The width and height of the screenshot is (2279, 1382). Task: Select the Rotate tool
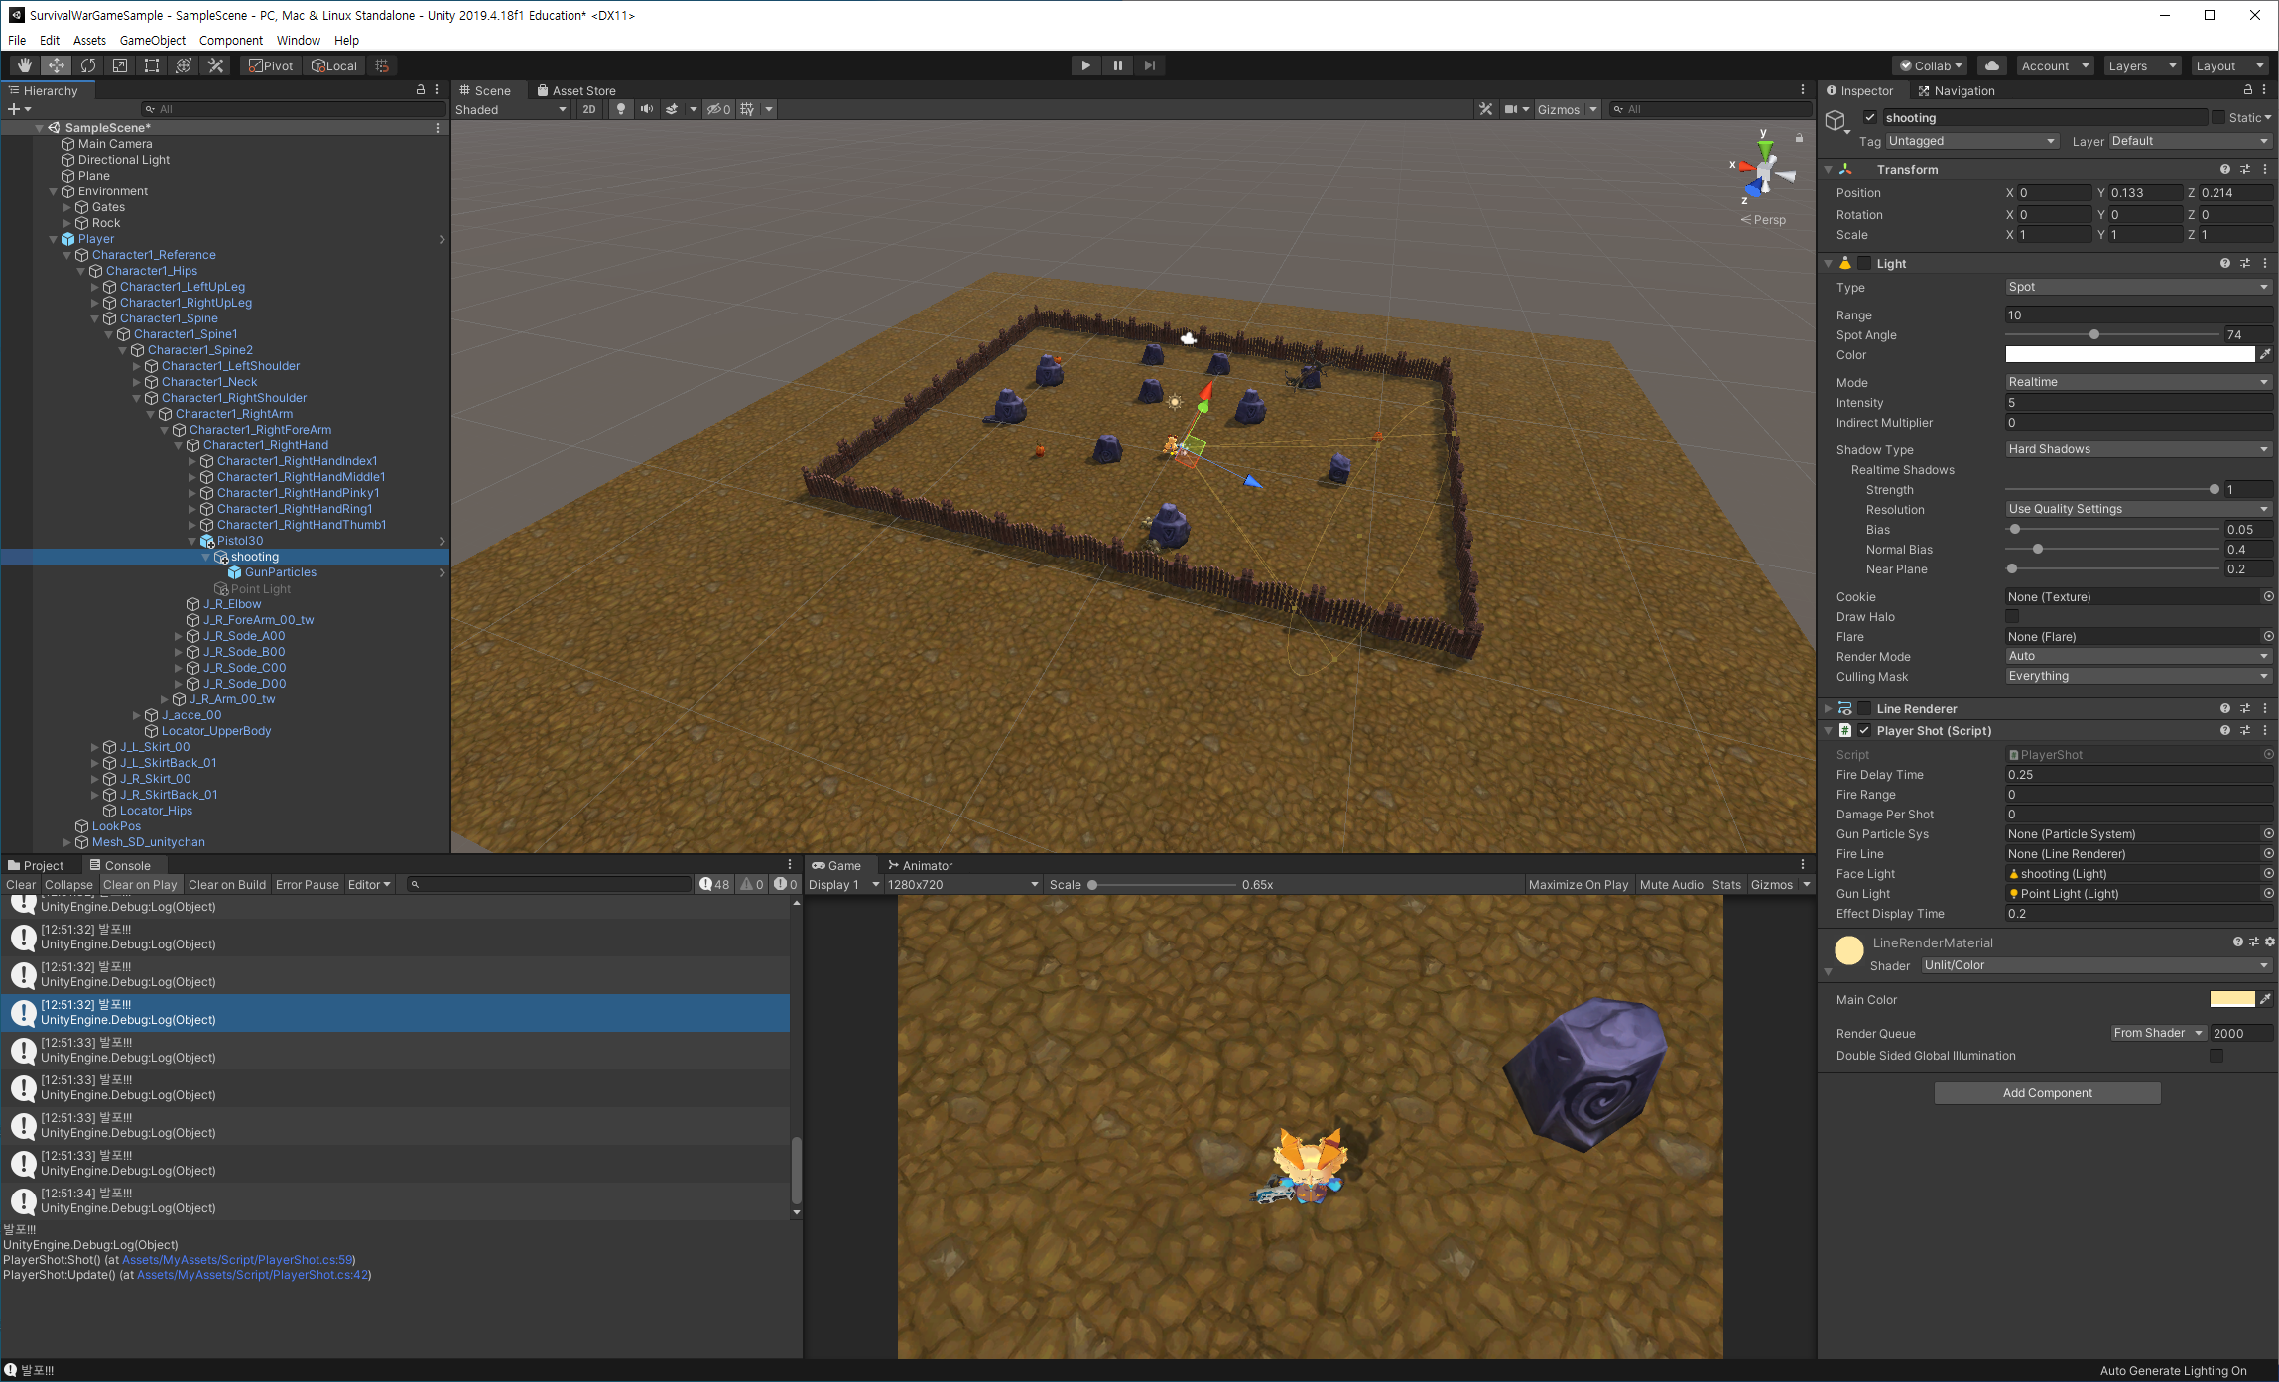88,65
